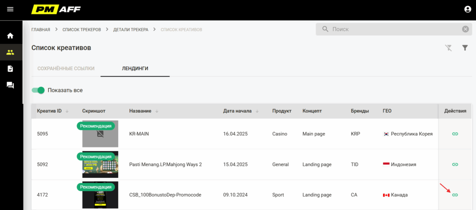
Task: Click the Поиск search input field
Action: 394,29
